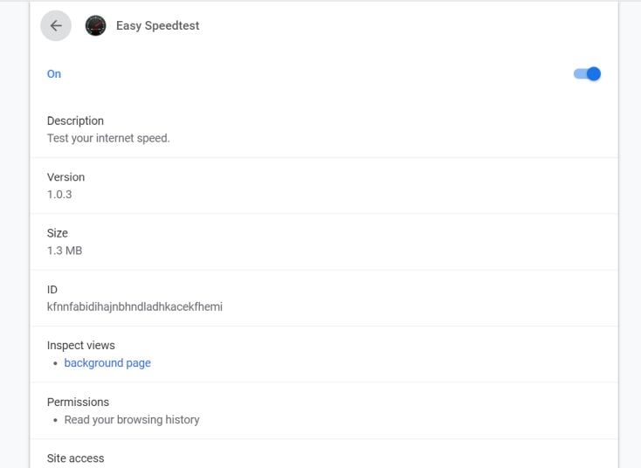641x468 pixels.
Task: Click the Inspect views heading
Action: tap(80, 346)
